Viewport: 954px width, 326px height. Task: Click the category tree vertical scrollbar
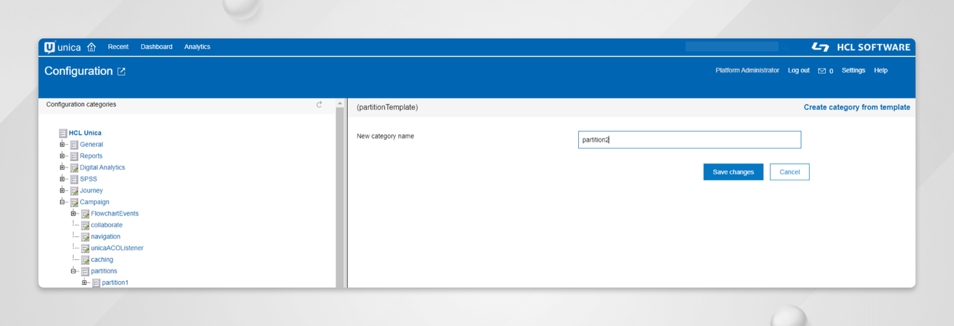340,193
